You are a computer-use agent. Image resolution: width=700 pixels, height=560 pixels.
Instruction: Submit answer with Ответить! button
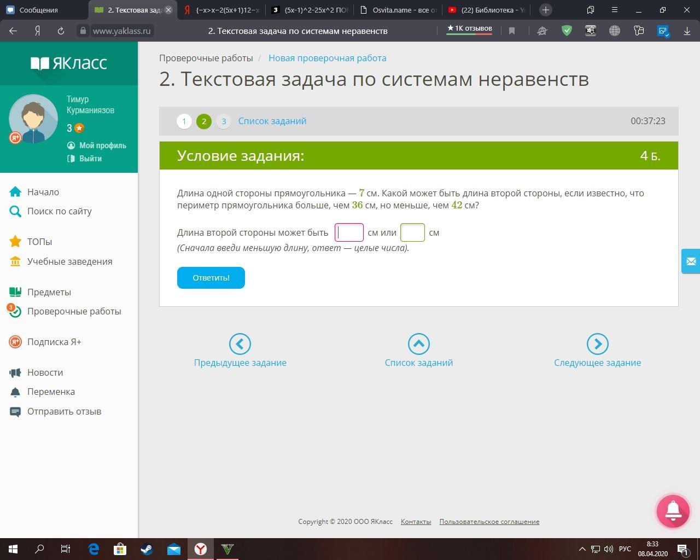pyautogui.click(x=211, y=278)
